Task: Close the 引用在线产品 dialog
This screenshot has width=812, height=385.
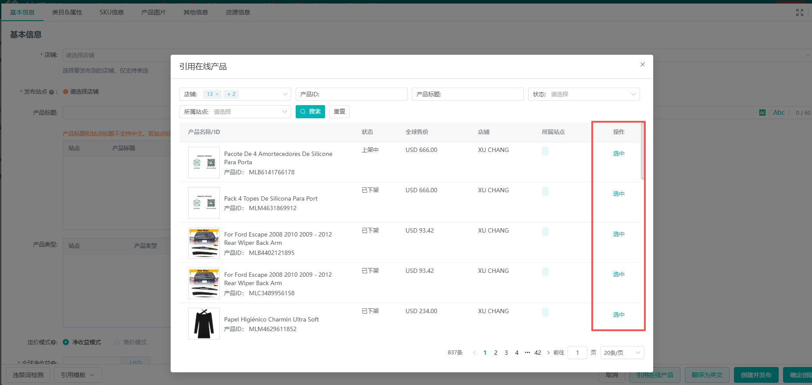Action: (x=642, y=64)
